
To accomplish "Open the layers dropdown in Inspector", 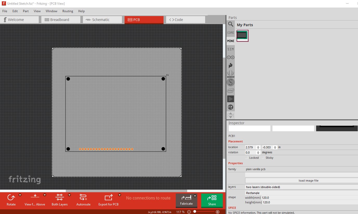I will (302, 187).
